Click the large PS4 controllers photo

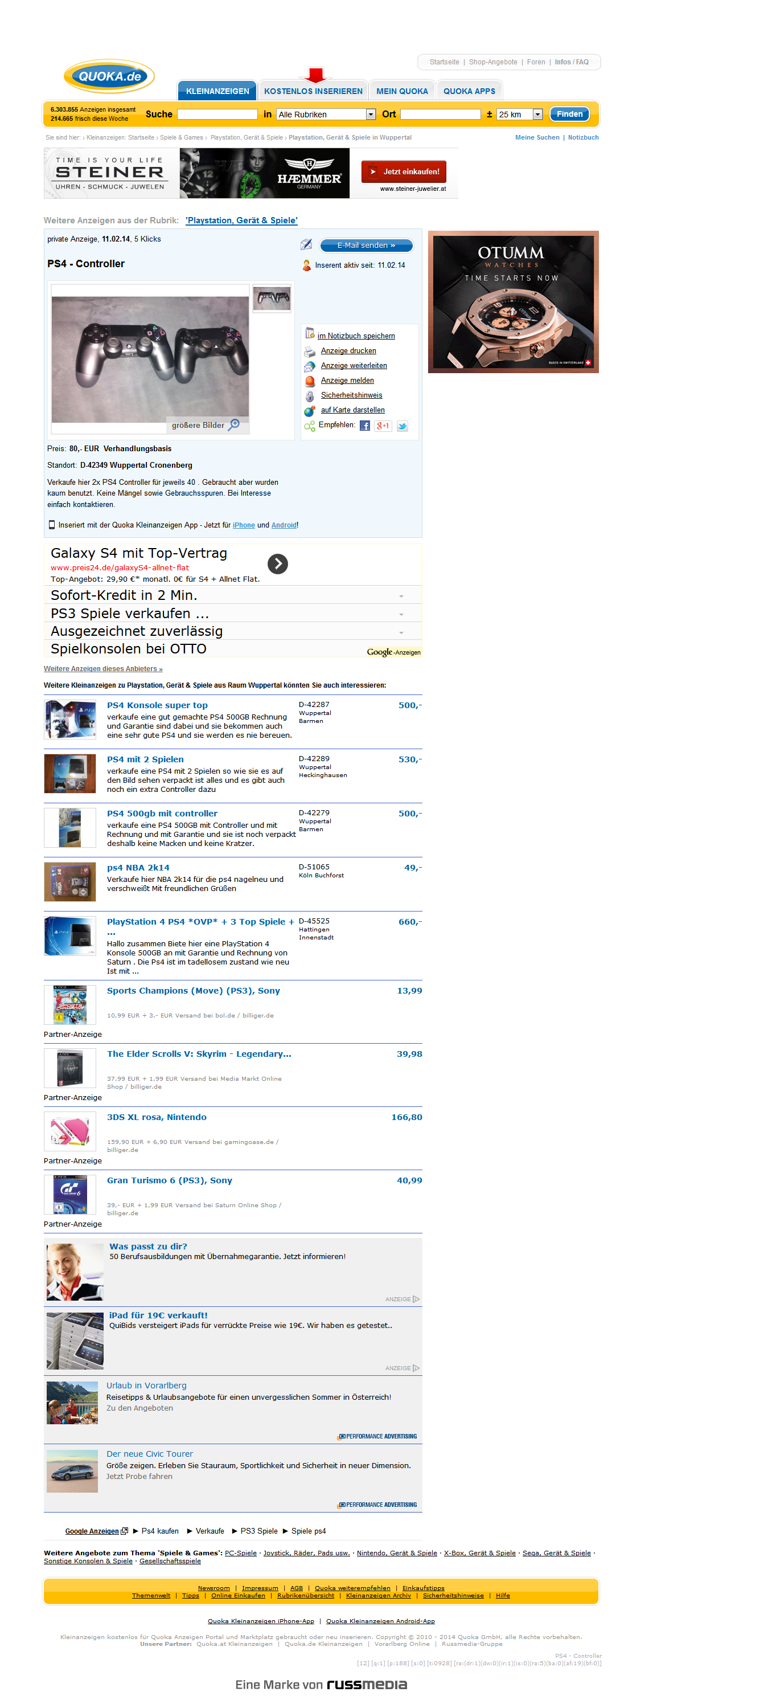pos(150,359)
